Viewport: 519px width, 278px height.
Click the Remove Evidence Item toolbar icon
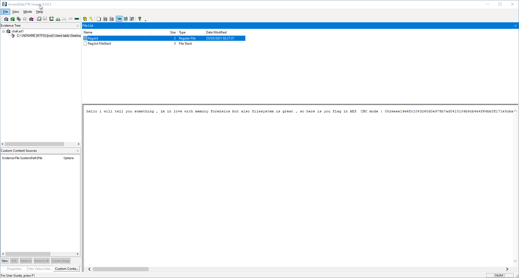[x=25, y=19]
